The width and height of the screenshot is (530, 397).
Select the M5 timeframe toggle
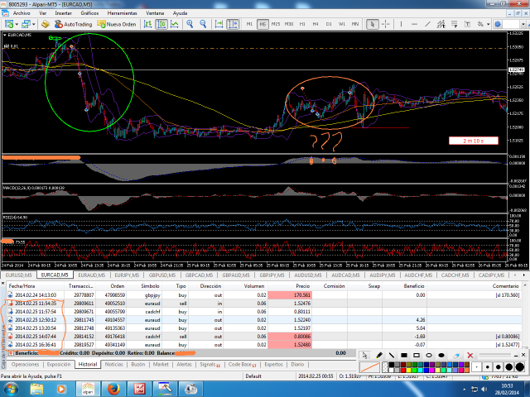click(263, 24)
